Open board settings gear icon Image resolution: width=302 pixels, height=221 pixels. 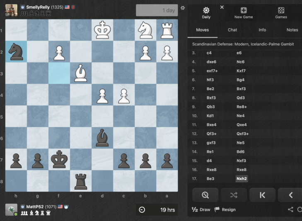(183, 8)
